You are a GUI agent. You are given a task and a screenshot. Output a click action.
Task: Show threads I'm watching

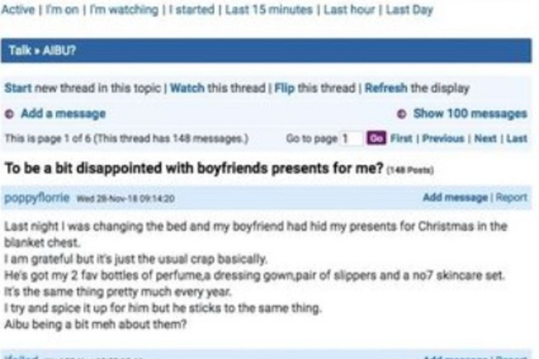coord(124,10)
